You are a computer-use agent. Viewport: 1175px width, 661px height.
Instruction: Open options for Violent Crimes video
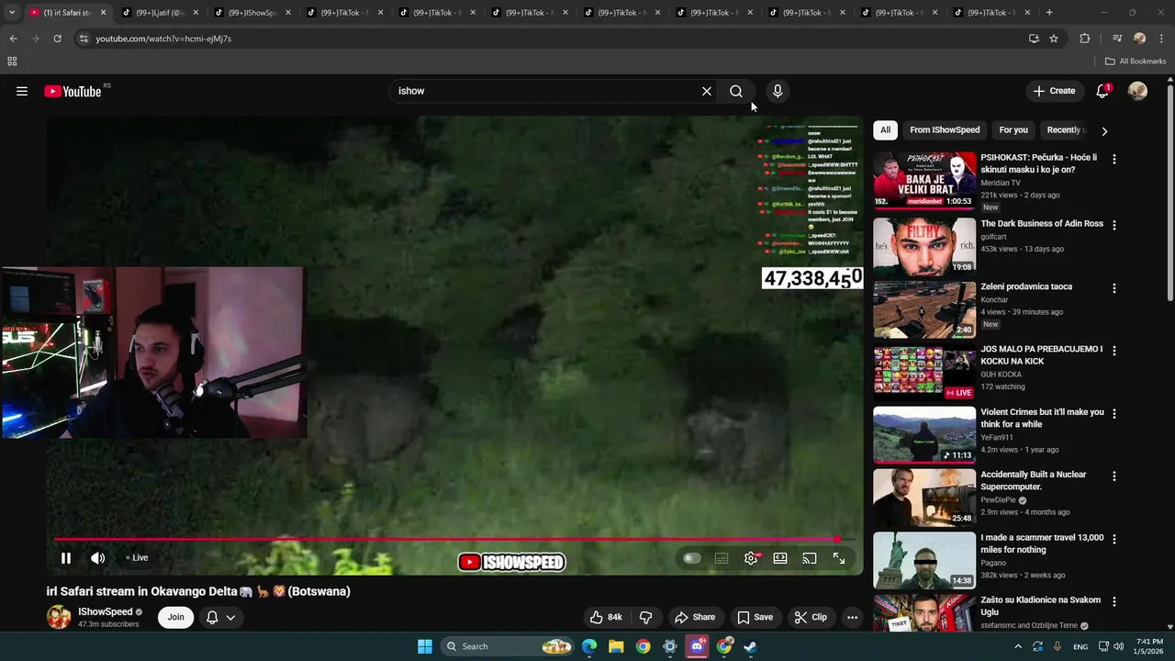(x=1114, y=413)
